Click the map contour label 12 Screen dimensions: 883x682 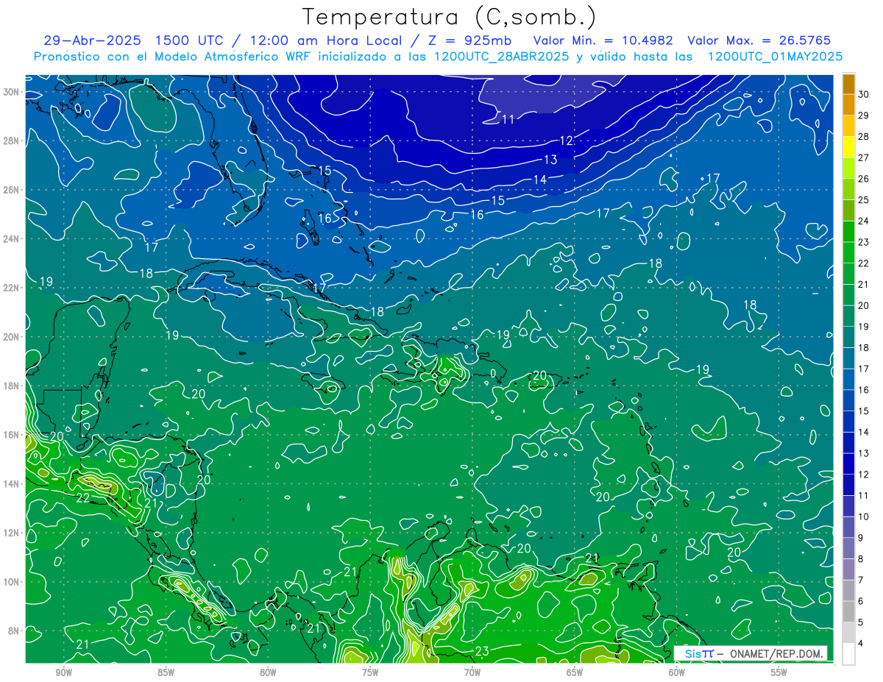[567, 141]
